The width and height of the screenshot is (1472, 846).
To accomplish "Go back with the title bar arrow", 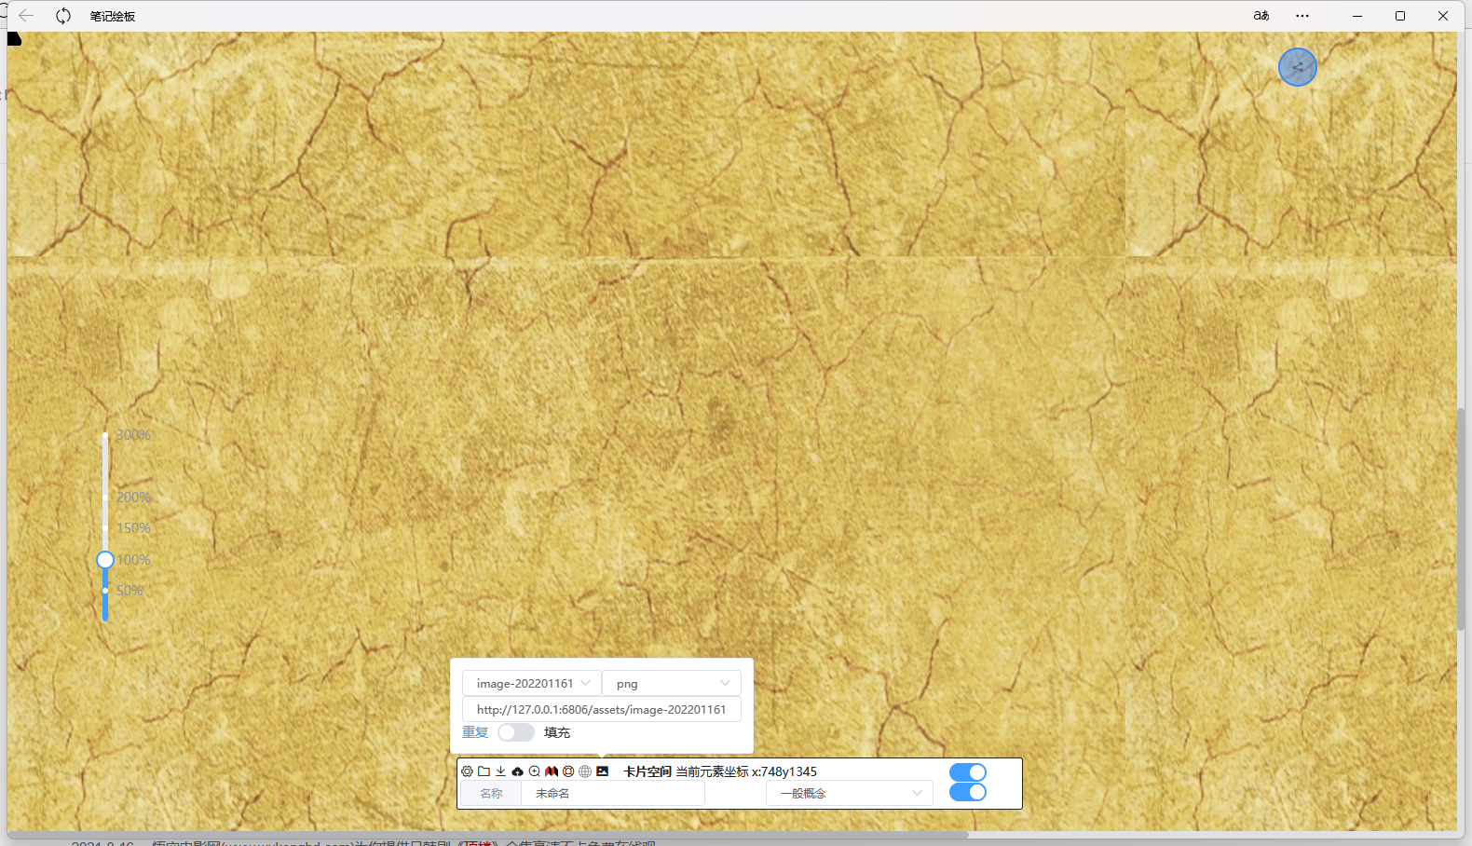I will (26, 16).
